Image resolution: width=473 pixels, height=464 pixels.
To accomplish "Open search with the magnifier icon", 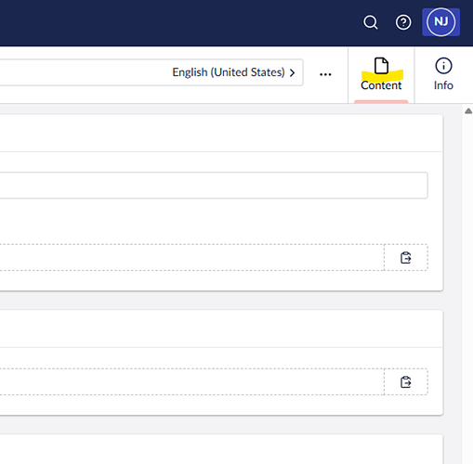I will pyautogui.click(x=371, y=22).
